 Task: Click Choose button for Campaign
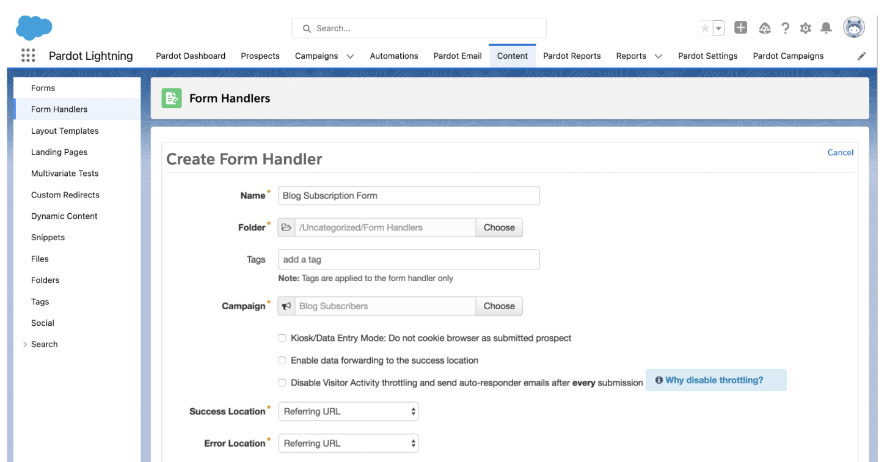tap(499, 306)
